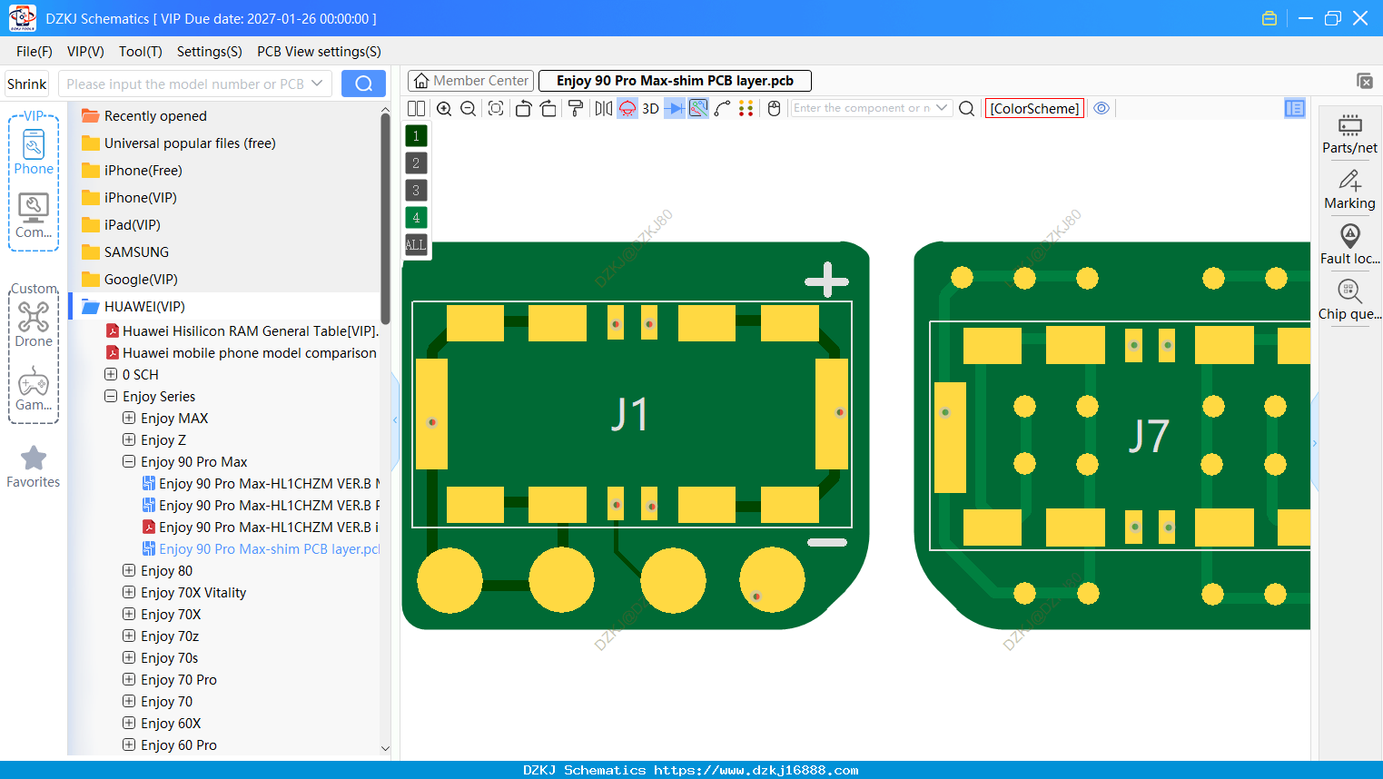Collapse the Enjoy 90 Pro Max node

(x=129, y=461)
